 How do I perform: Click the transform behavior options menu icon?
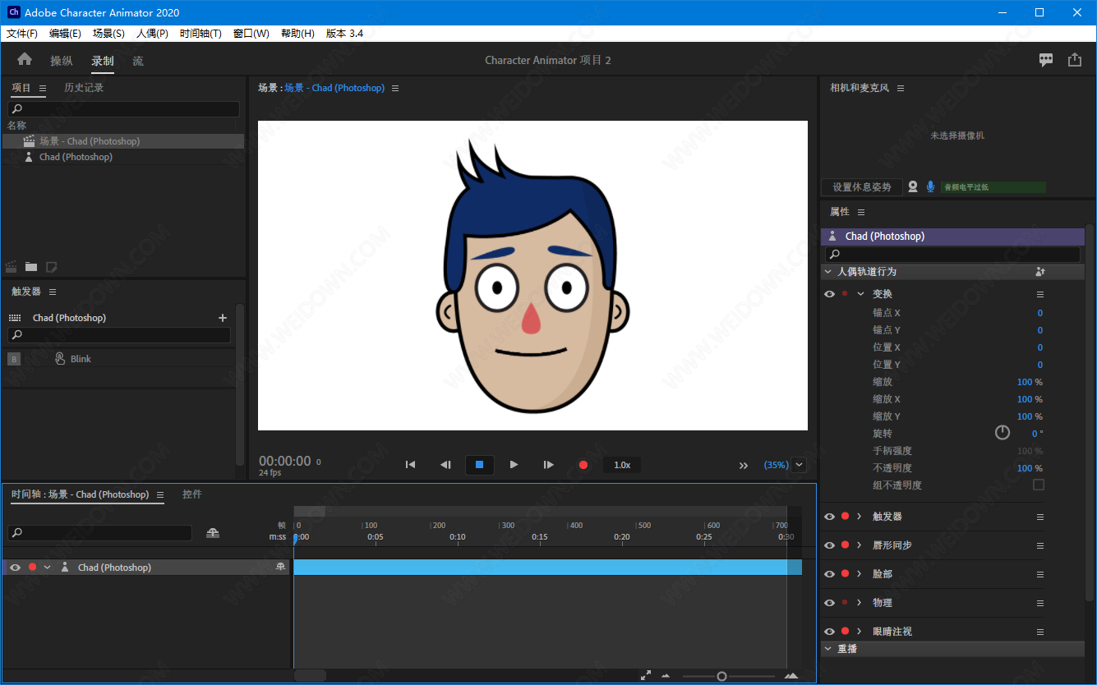[x=1039, y=294]
